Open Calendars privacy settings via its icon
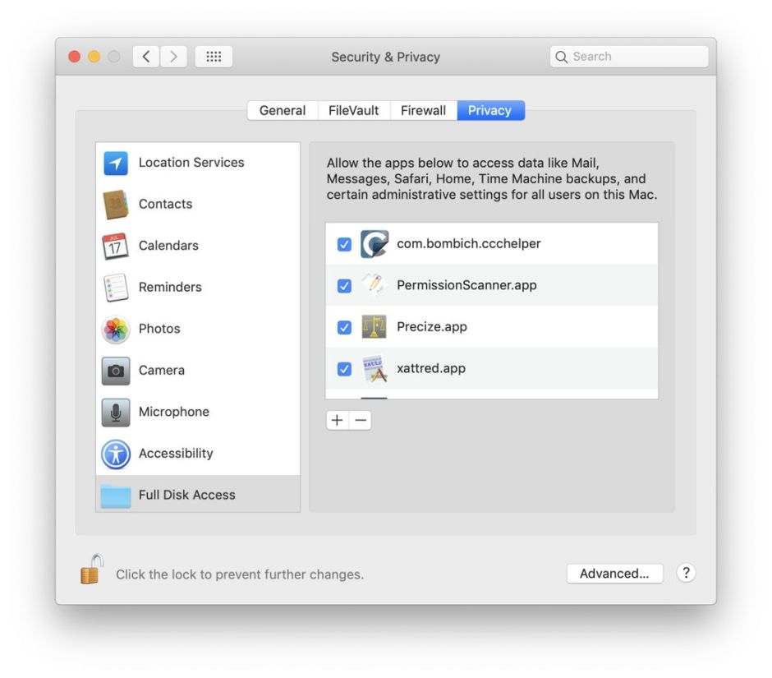 116,245
